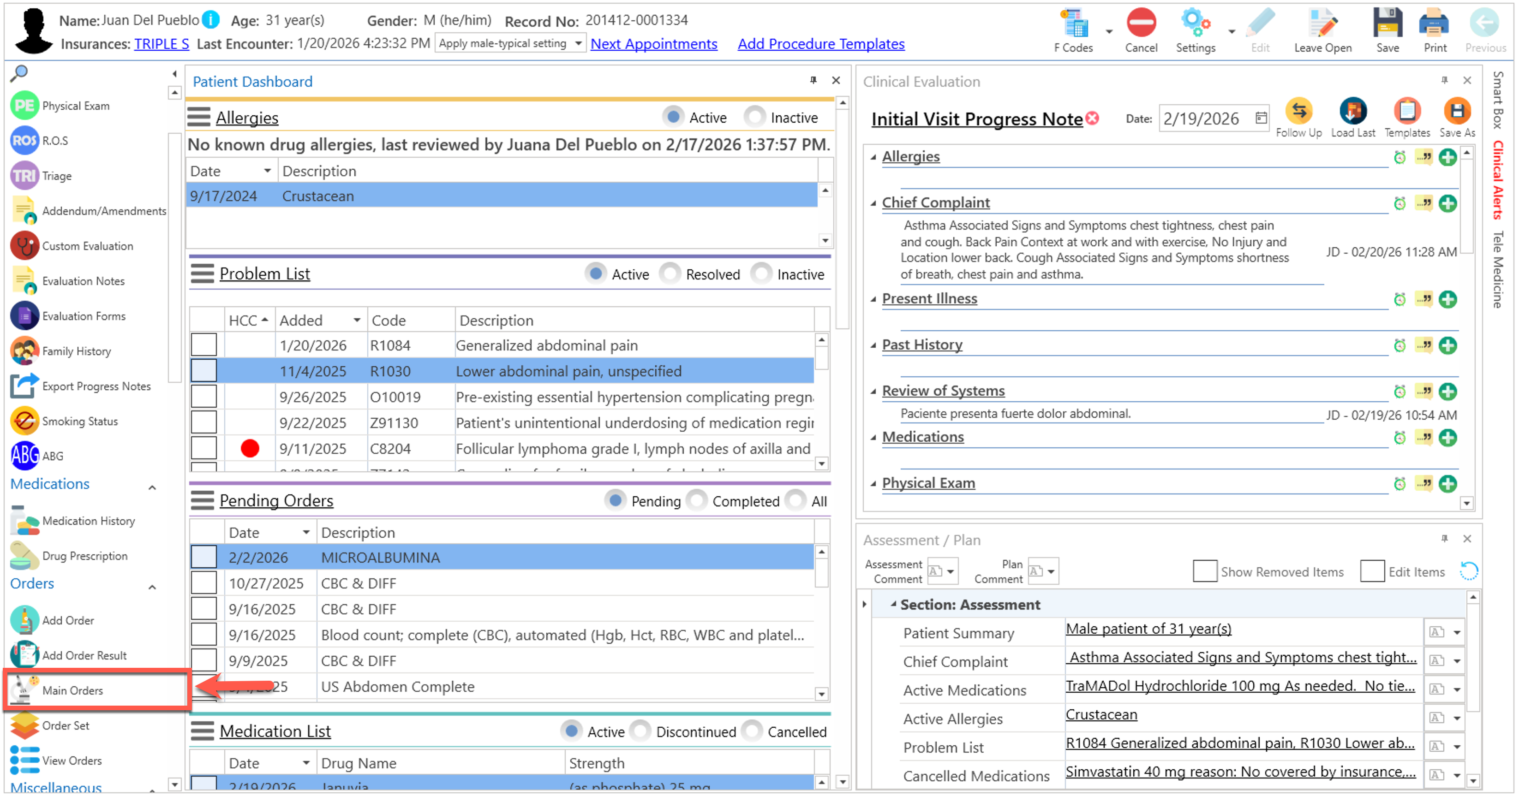Click the red HCC indicator dot
This screenshot has height=796, width=1519.
250,448
